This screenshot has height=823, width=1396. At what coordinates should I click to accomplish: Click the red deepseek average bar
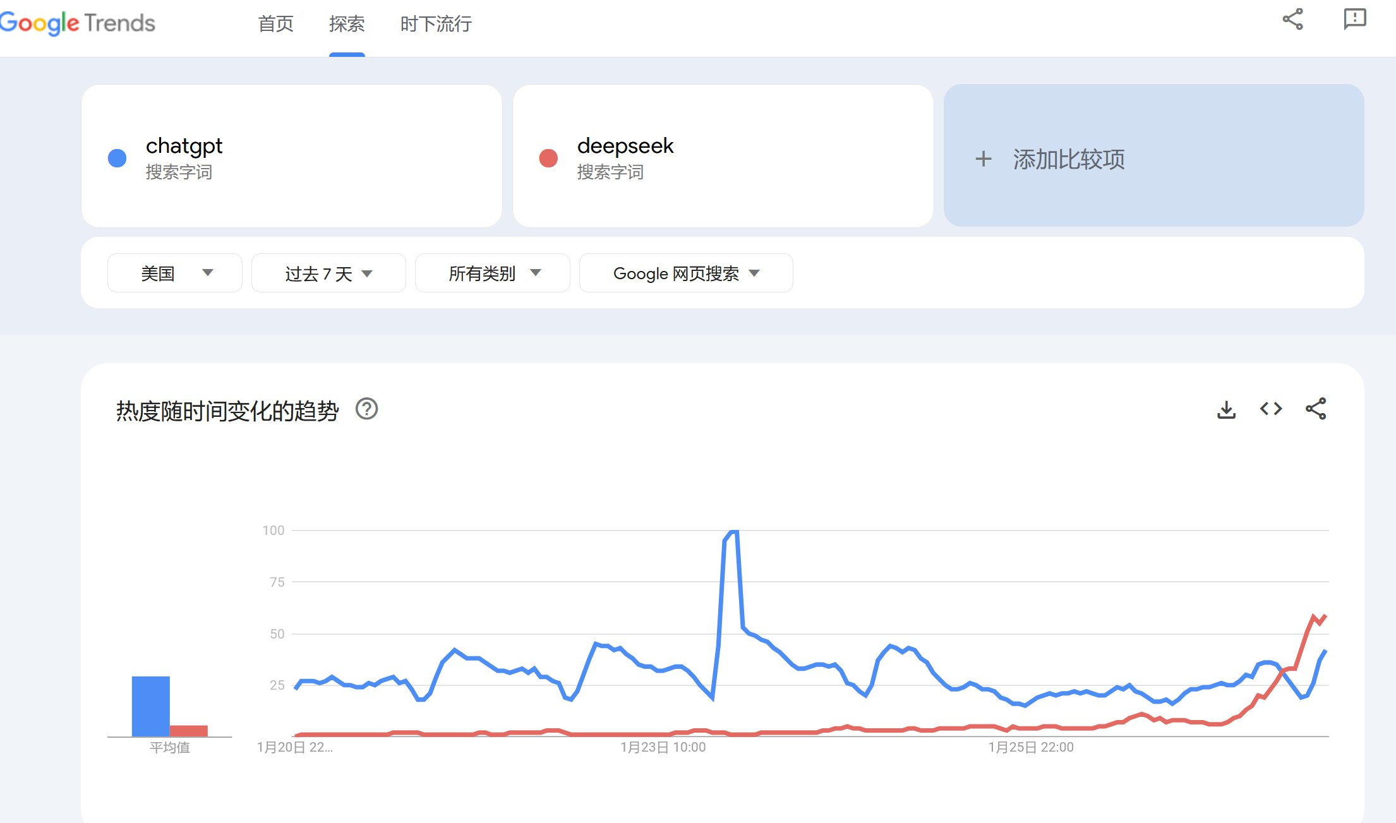(x=189, y=731)
